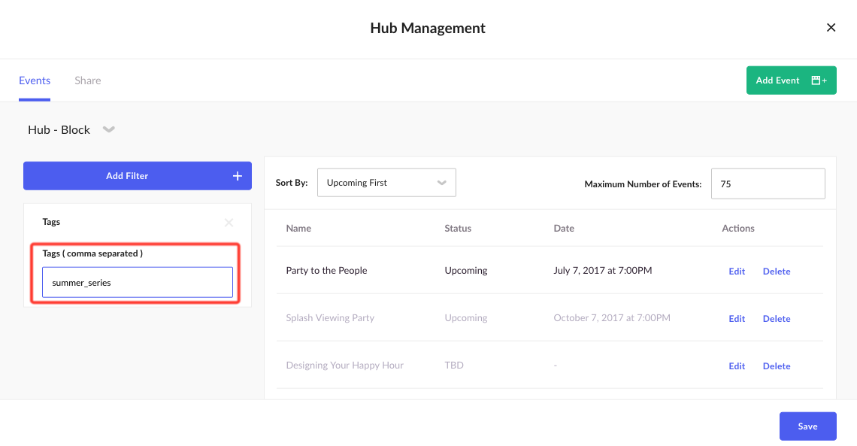Click the Add Filter button
857x446 pixels.
pyautogui.click(x=137, y=176)
